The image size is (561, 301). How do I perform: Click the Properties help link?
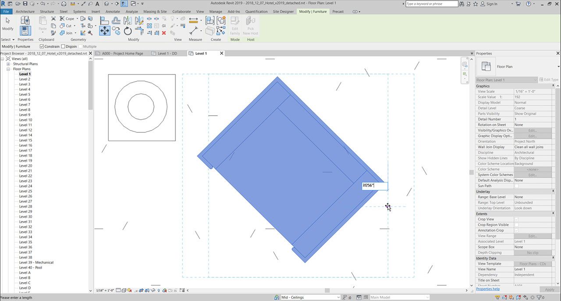(x=488, y=289)
